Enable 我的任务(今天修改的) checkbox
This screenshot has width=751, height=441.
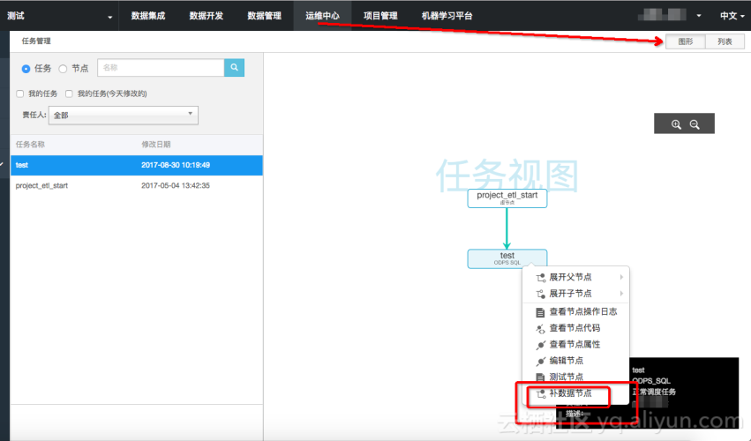tap(69, 93)
